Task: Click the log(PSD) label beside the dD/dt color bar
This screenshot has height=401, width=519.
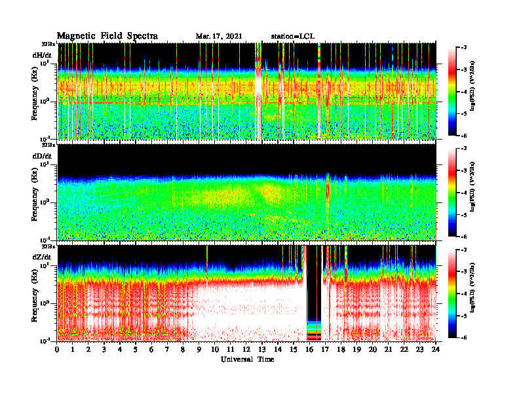Action: [472, 187]
